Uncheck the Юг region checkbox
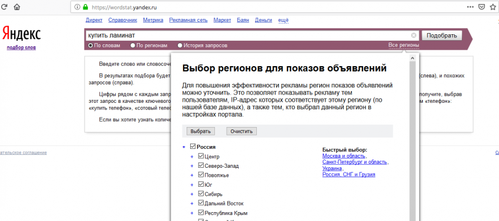 tap(201, 184)
